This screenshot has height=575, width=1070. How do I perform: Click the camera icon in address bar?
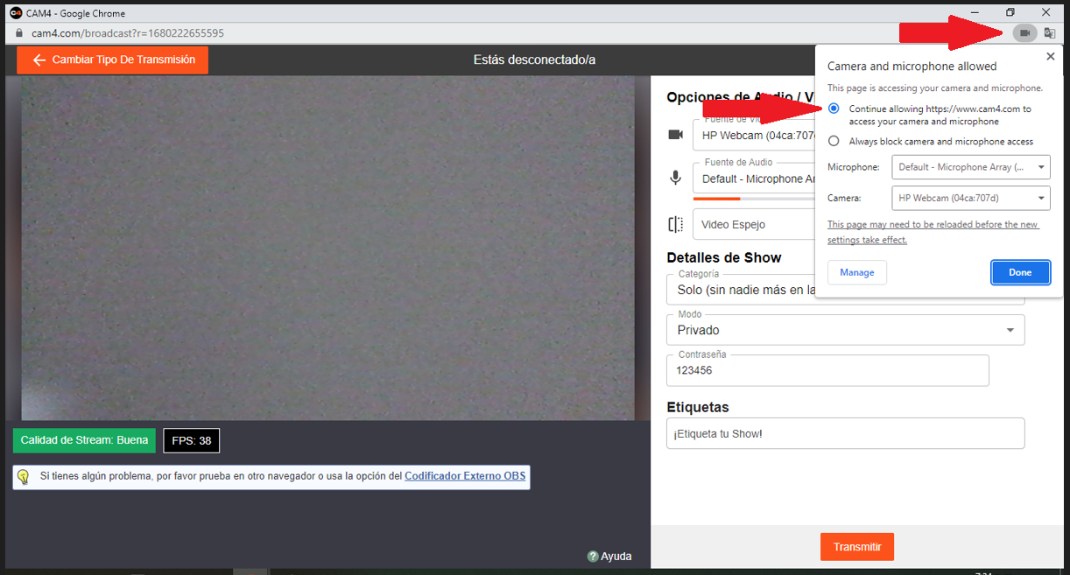click(x=1024, y=33)
